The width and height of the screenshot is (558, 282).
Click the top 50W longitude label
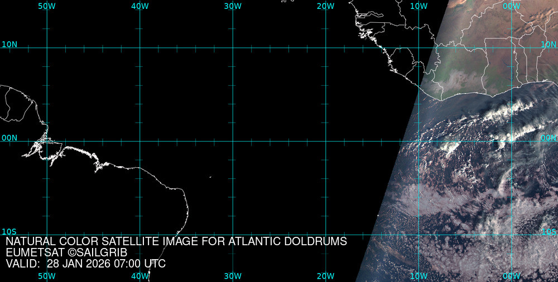(47, 6)
